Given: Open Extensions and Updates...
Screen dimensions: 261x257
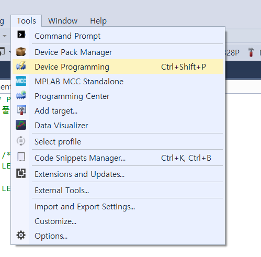Looking at the screenshot, I should [x=118, y=174].
